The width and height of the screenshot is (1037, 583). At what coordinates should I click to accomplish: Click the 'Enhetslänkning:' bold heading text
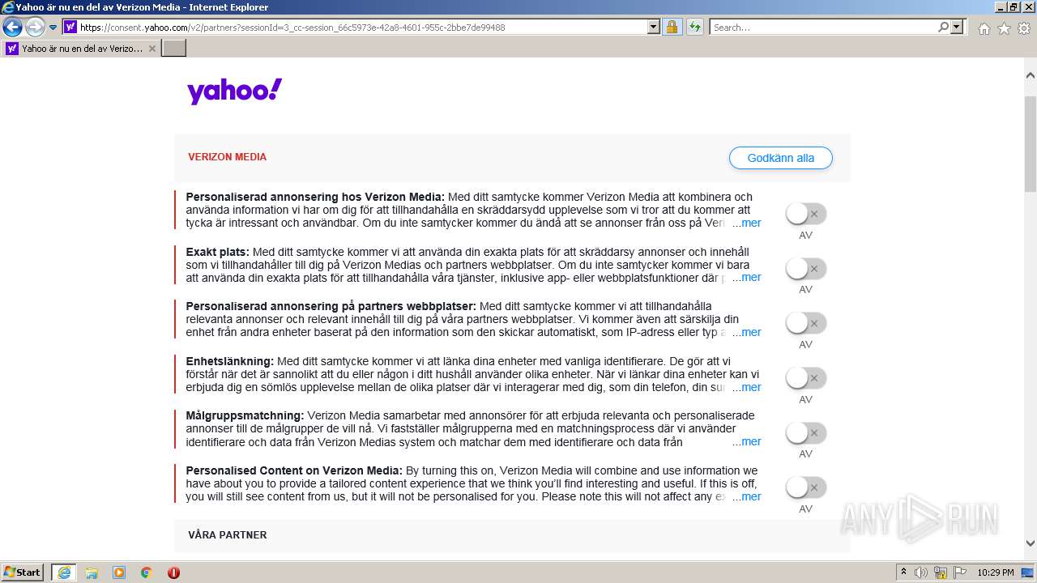pyautogui.click(x=230, y=361)
